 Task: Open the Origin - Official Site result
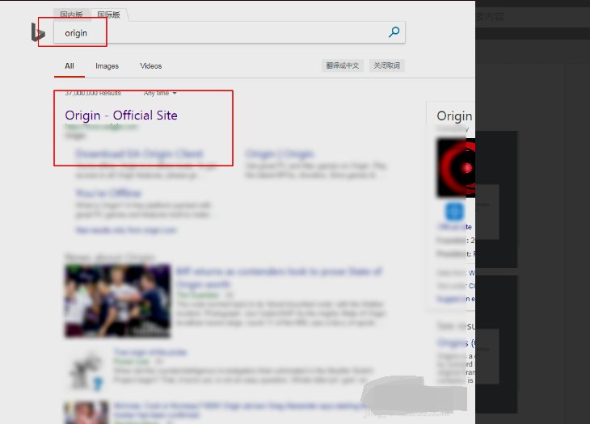(x=121, y=115)
